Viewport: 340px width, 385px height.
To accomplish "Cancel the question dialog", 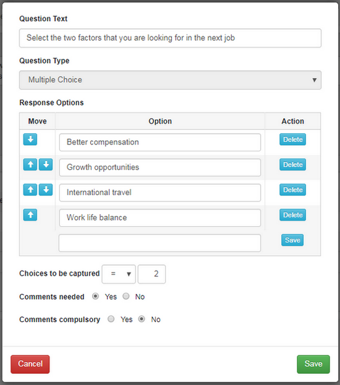I will coord(30,364).
